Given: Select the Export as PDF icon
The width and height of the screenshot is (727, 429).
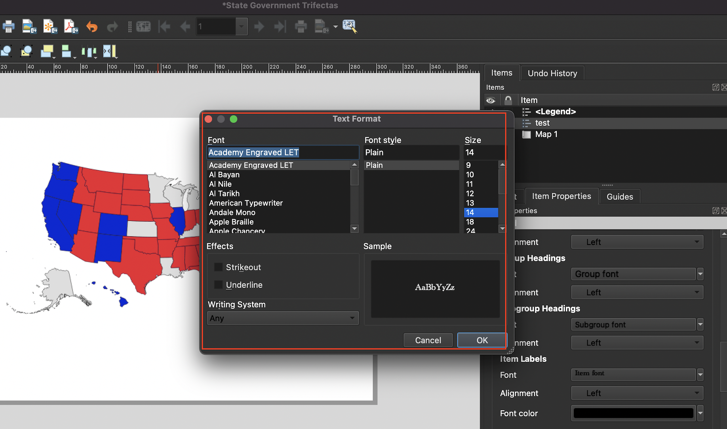Looking at the screenshot, I should point(70,27).
